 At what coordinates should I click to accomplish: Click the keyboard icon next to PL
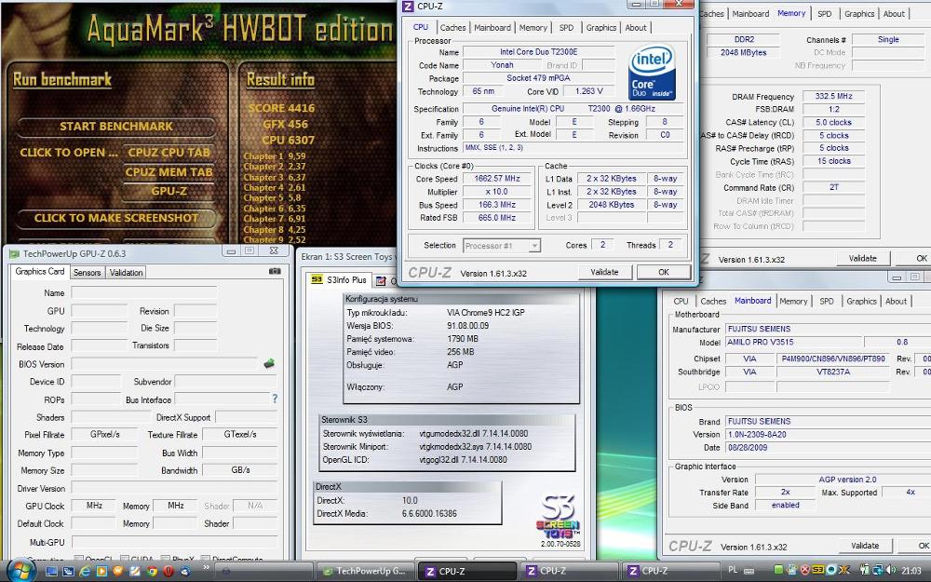(749, 571)
